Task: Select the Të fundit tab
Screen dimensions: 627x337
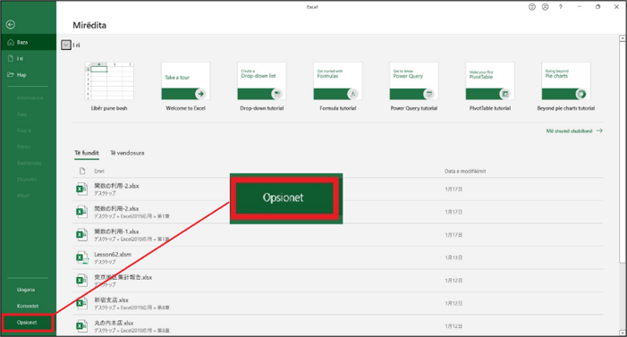Action: tap(87, 153)
